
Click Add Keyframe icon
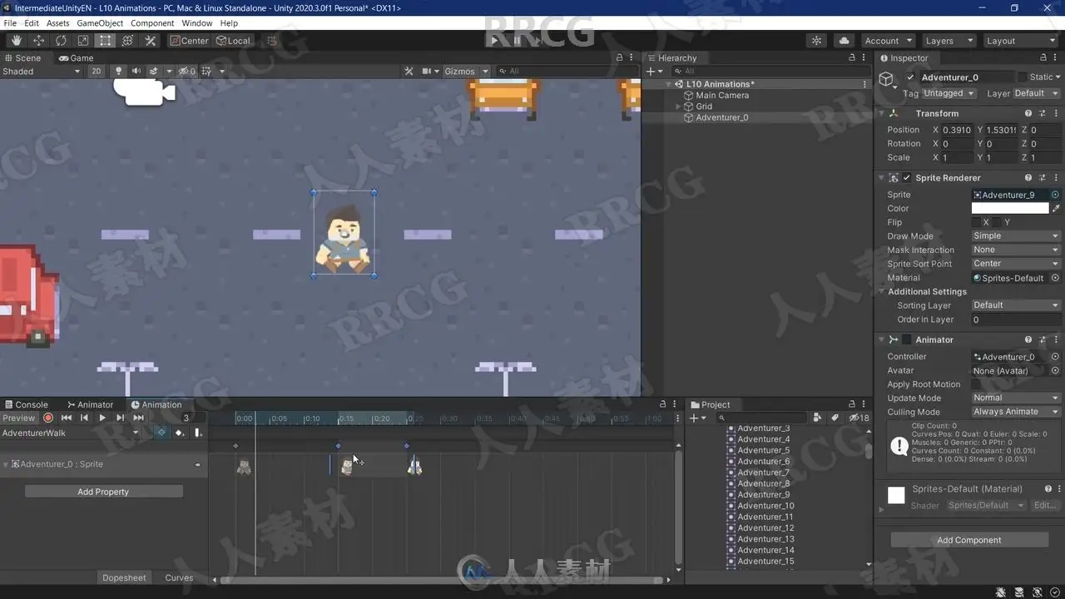coord(180,433)
